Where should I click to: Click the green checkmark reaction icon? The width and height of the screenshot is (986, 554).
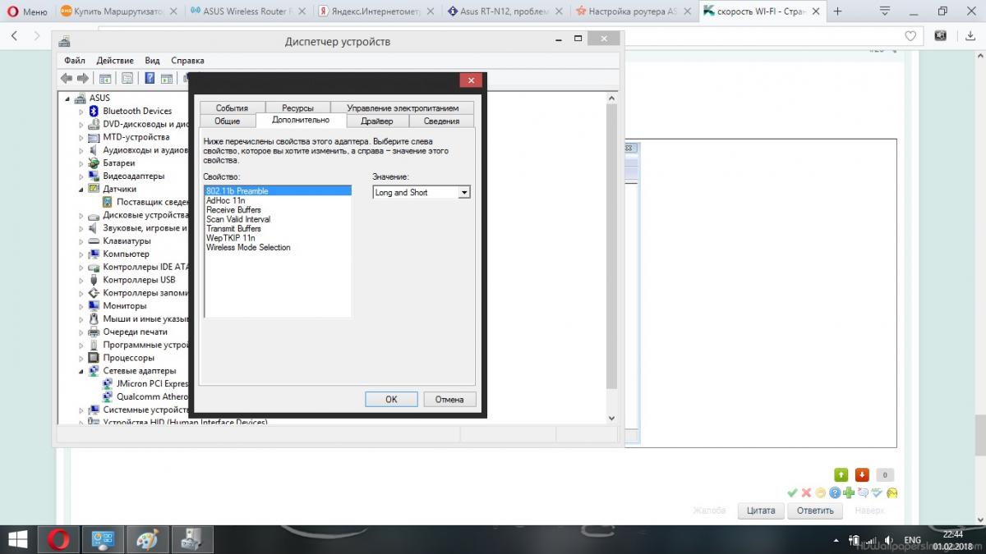tap(792, 492)
